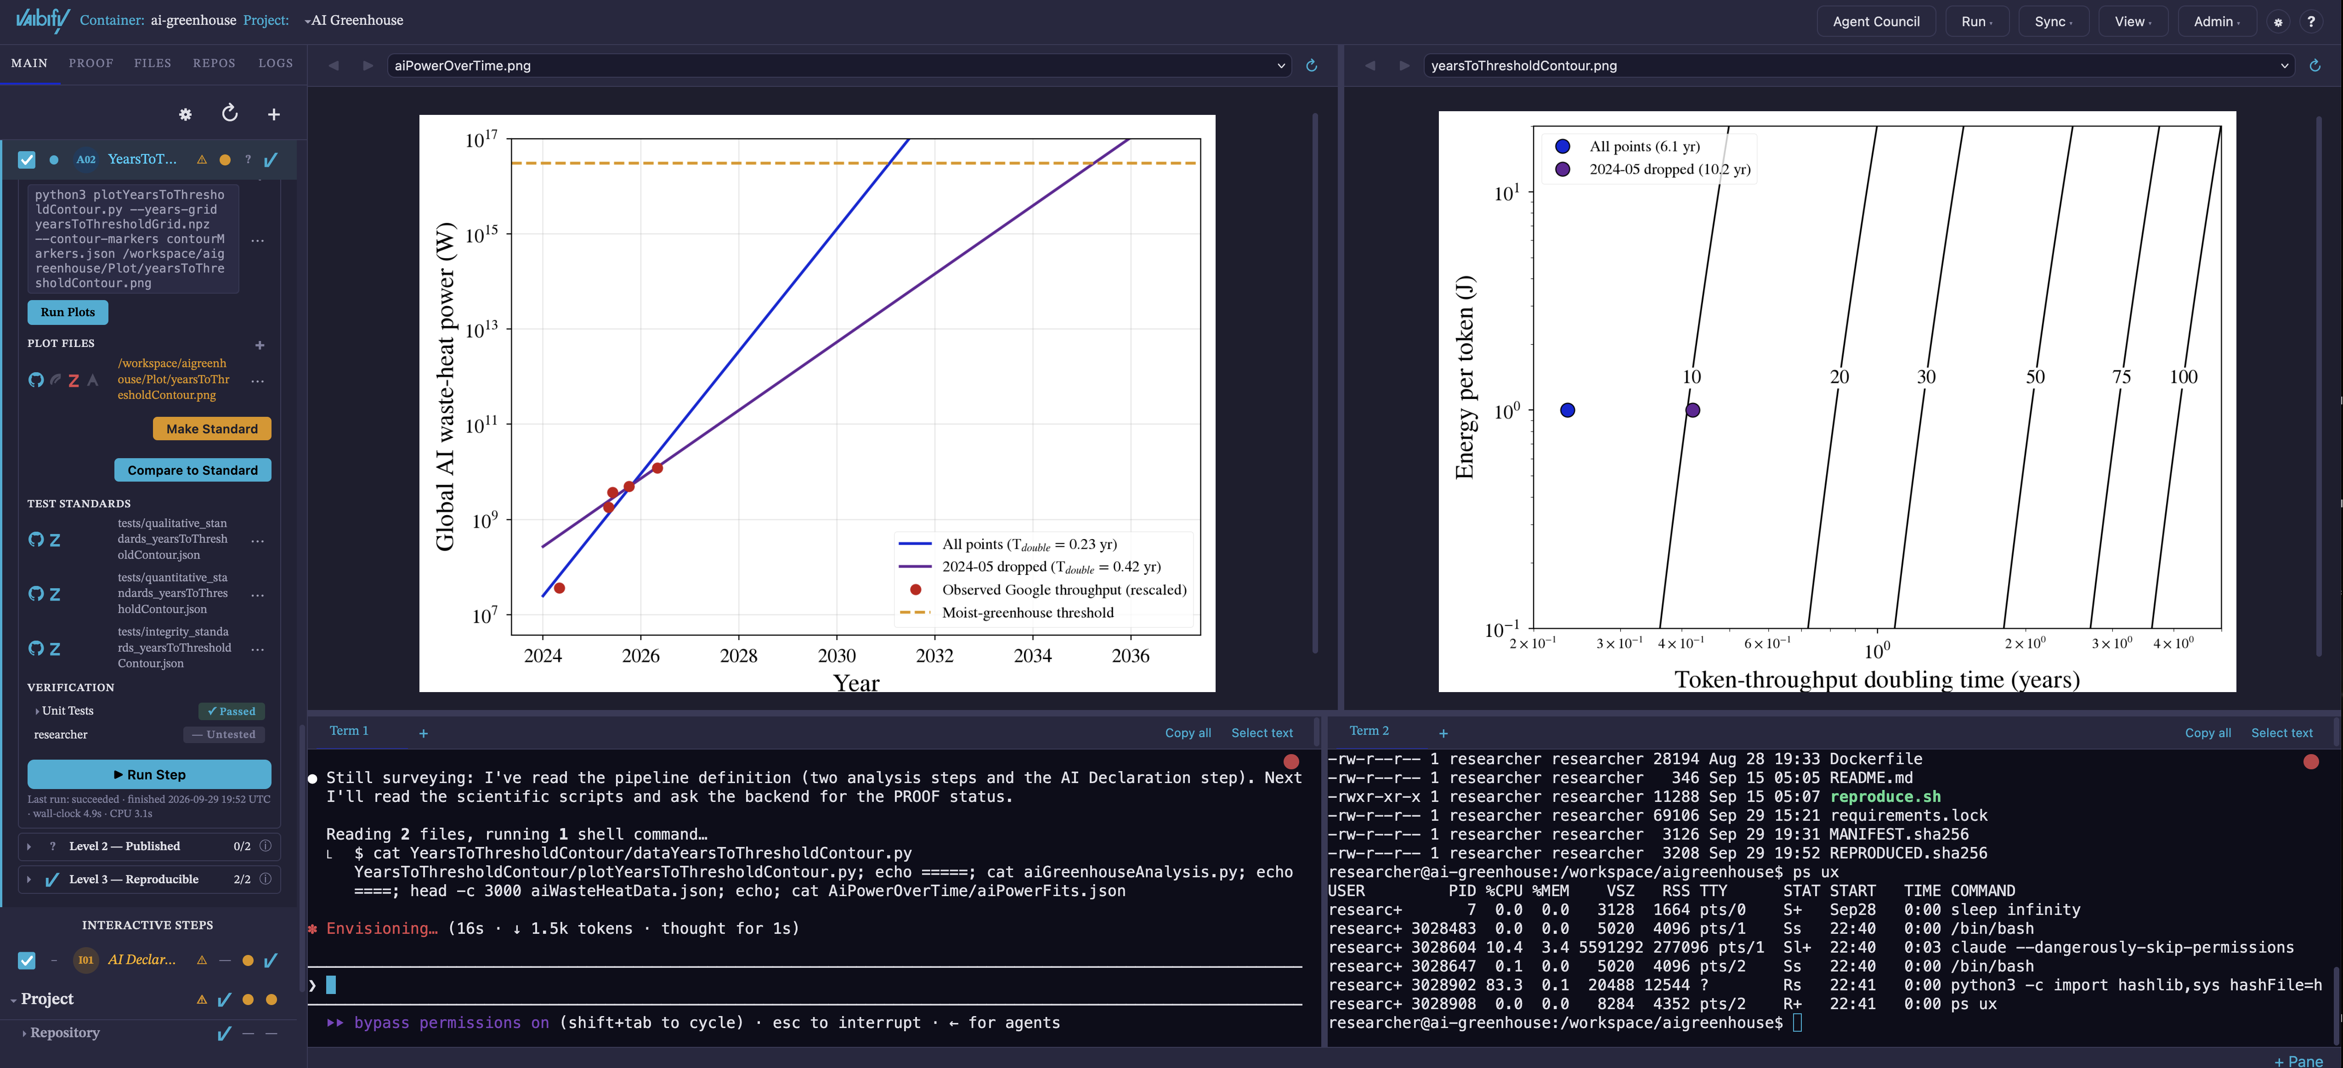Click the Run Step button

click(x=149, y=775)
